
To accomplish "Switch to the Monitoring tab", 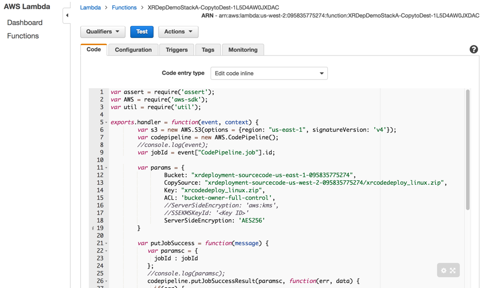I will click(243, 50).
